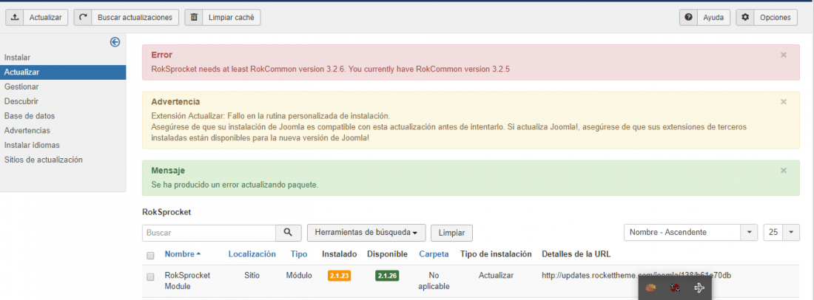Open the Opciones settings button
This screenshot has height=300, width=814.
tap(766, 17)
